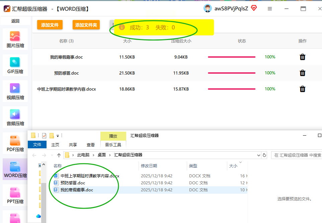This screenshot has width=322, height=223.
Task: Open the PDF压缩 tool
Action: 15,143
